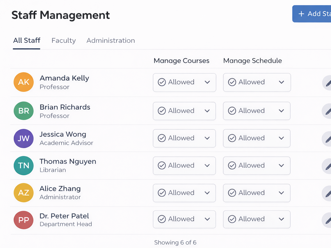The height and width of the screenshot is (248, 331).
Task: Click the Manage Courses column header
Action: pyautogui.click(x=181, y=61)
